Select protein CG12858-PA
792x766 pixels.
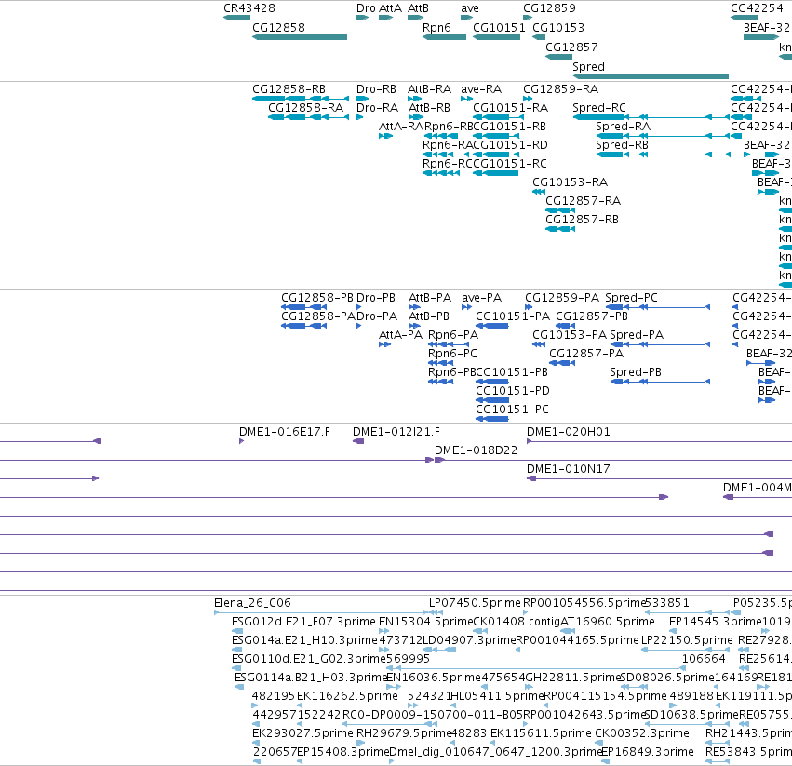(x=303, y=326)
